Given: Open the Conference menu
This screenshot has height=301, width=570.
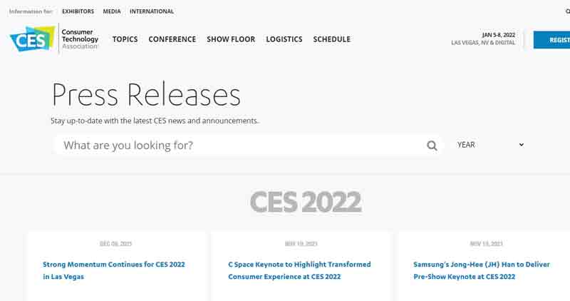Looking at the screenshot, I should 172,39.
